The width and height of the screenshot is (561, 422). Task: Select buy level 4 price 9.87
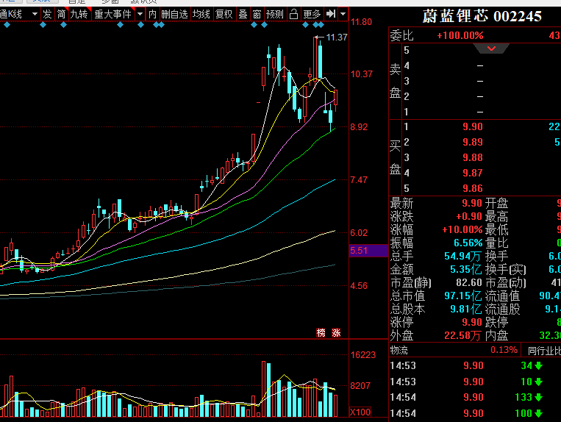click(473, 173)
